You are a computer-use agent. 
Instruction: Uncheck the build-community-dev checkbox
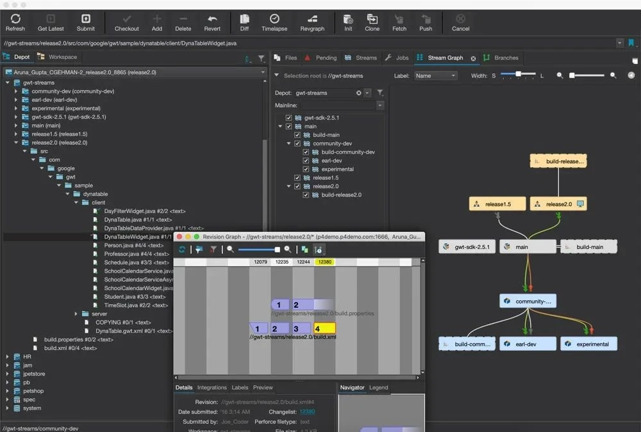[x=306, y=152]
